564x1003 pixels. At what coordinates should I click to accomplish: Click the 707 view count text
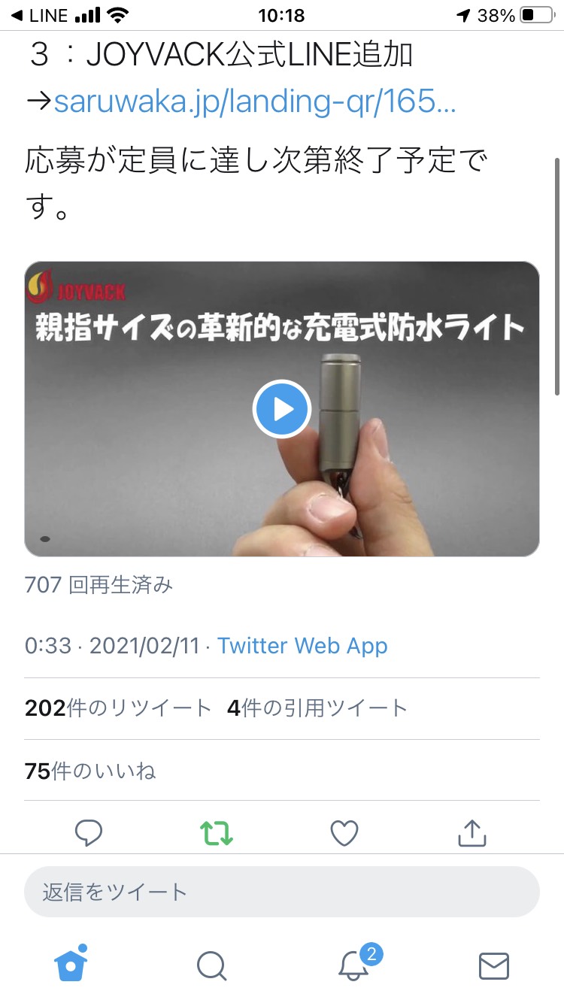click(x=99, y=584)
